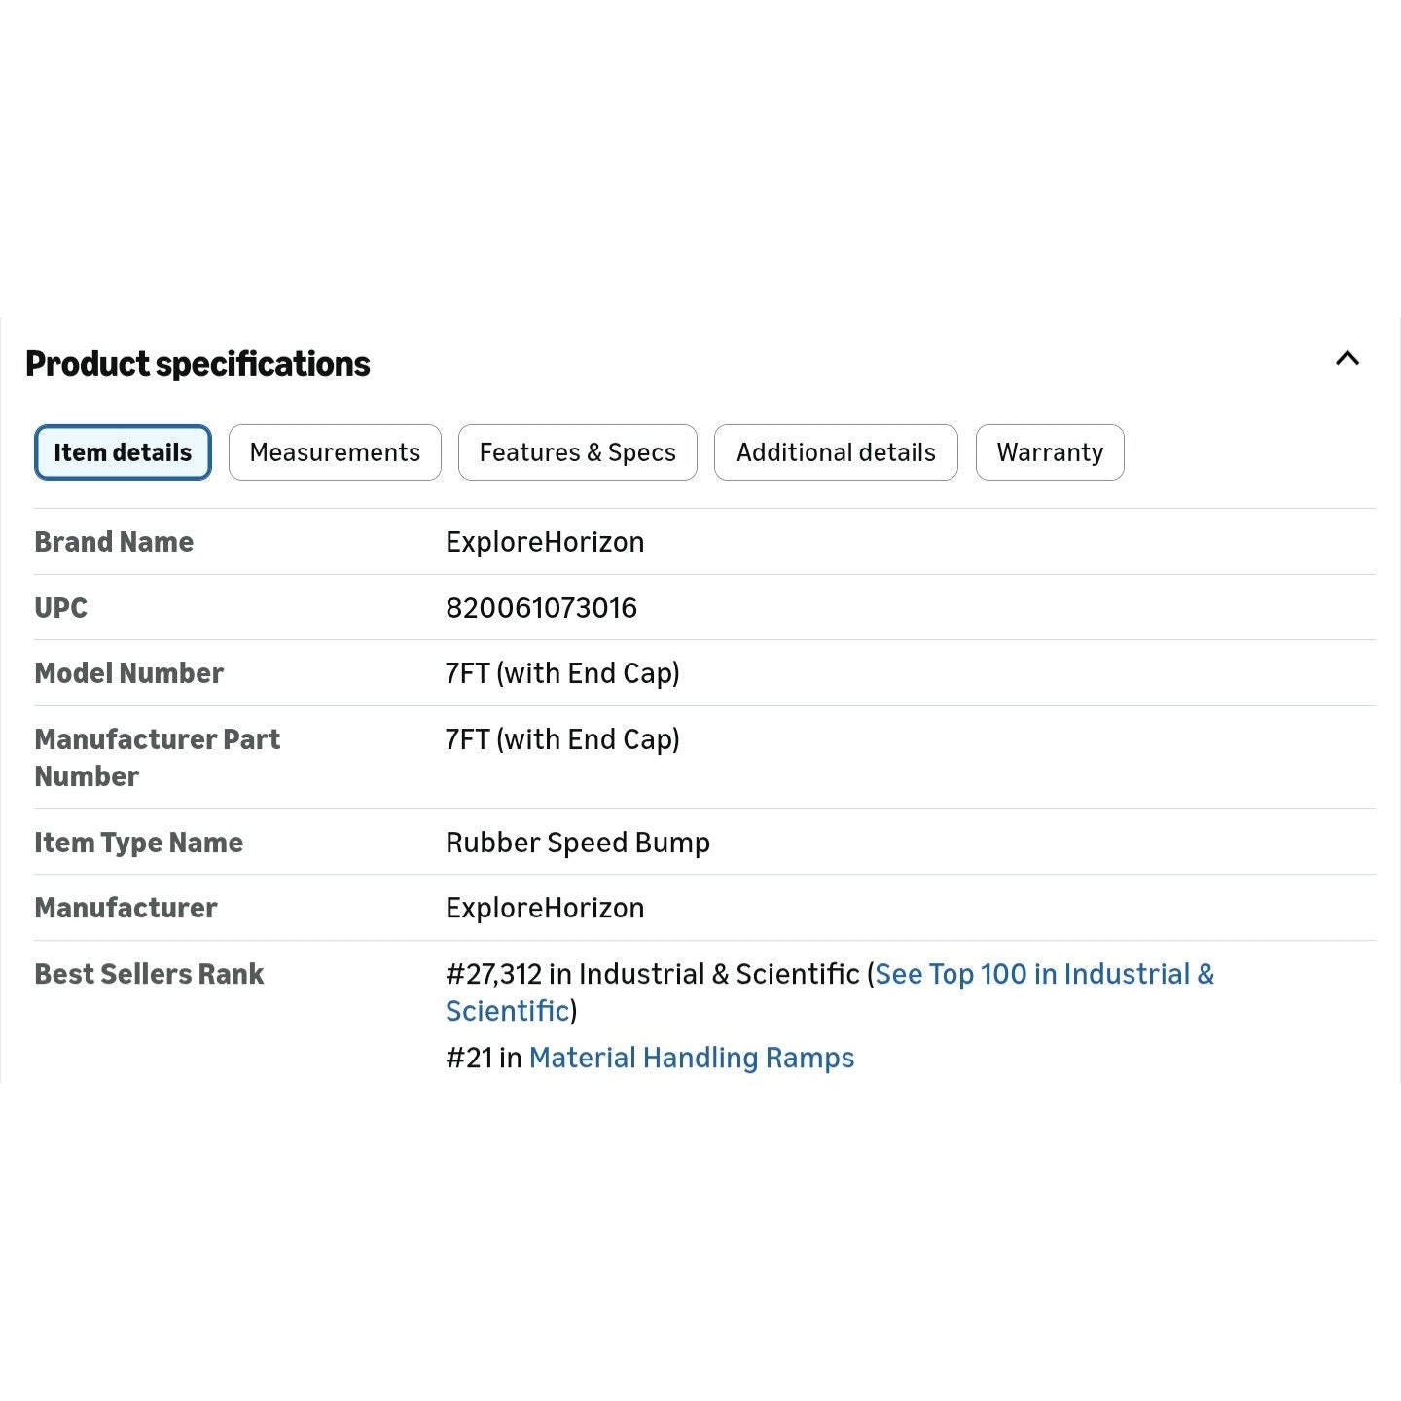The width and height of the screenshot is (1401, 1401).
Task: Click the Manufacturer value ExploreHorizon
Action: (545, 908)
